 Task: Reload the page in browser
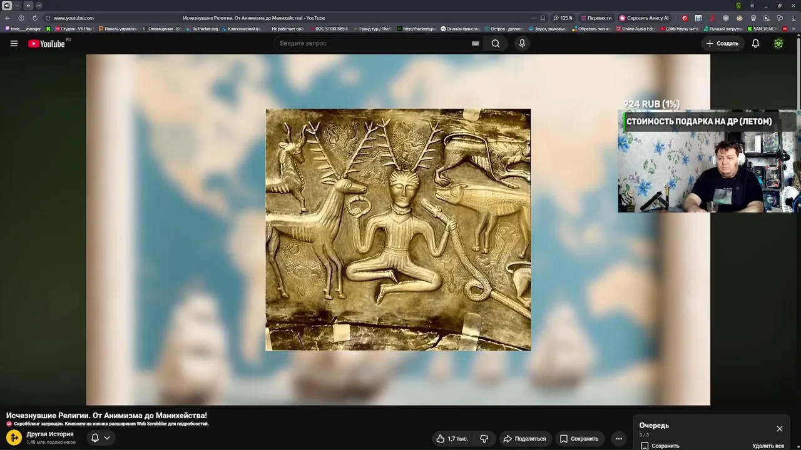34,18
